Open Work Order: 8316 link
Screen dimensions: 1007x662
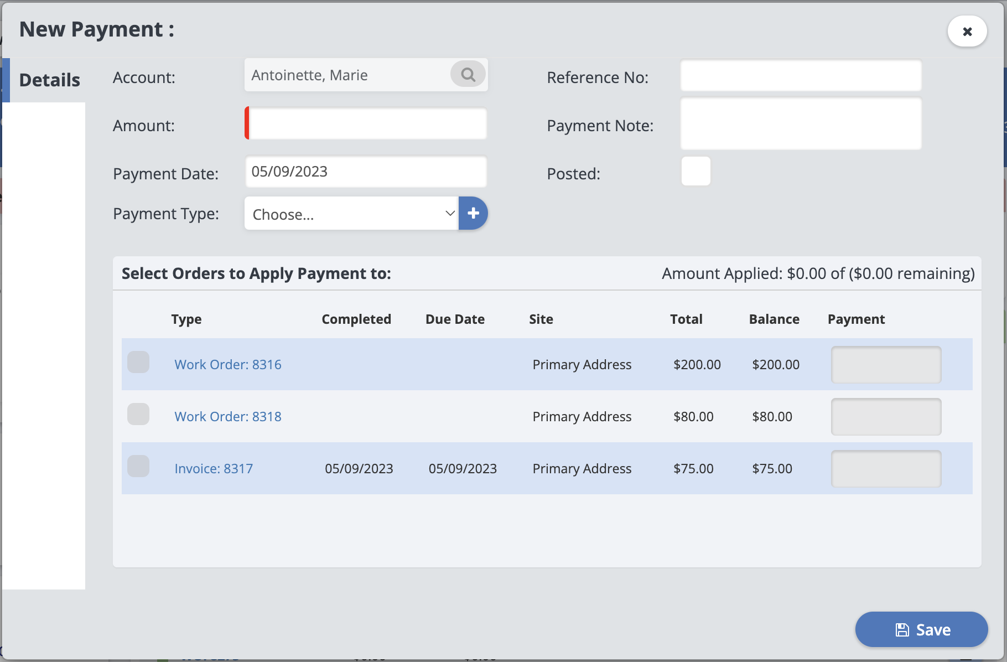tap(228, 365)
